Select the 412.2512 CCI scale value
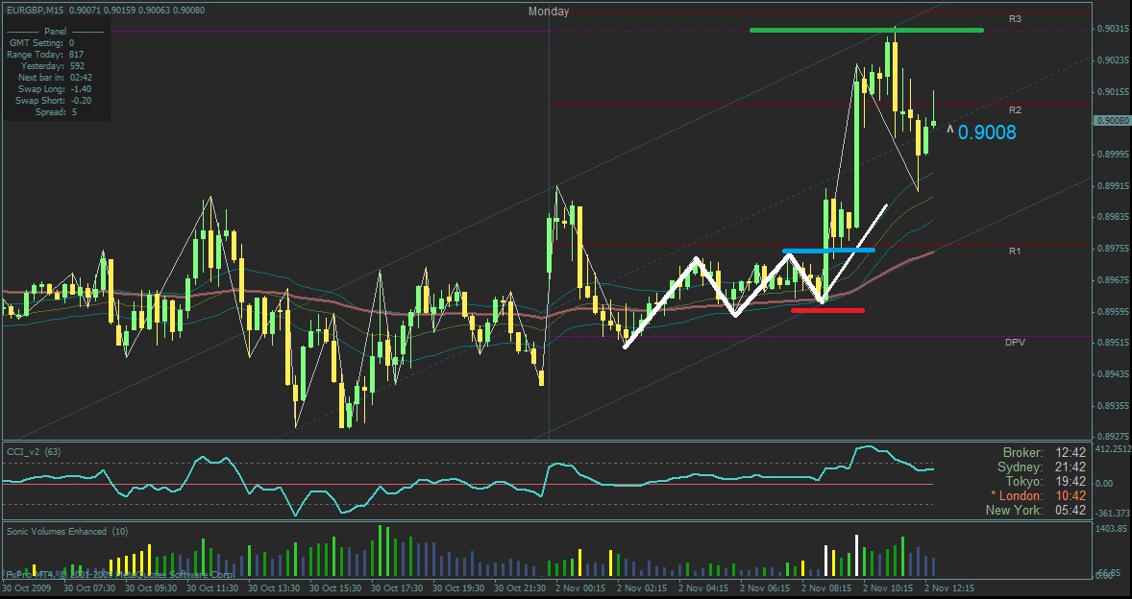This screenshot has height=599, width=1132. pyautogui.click(x=1113, y=449)
